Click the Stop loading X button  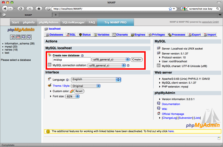[x=30, y=9]
